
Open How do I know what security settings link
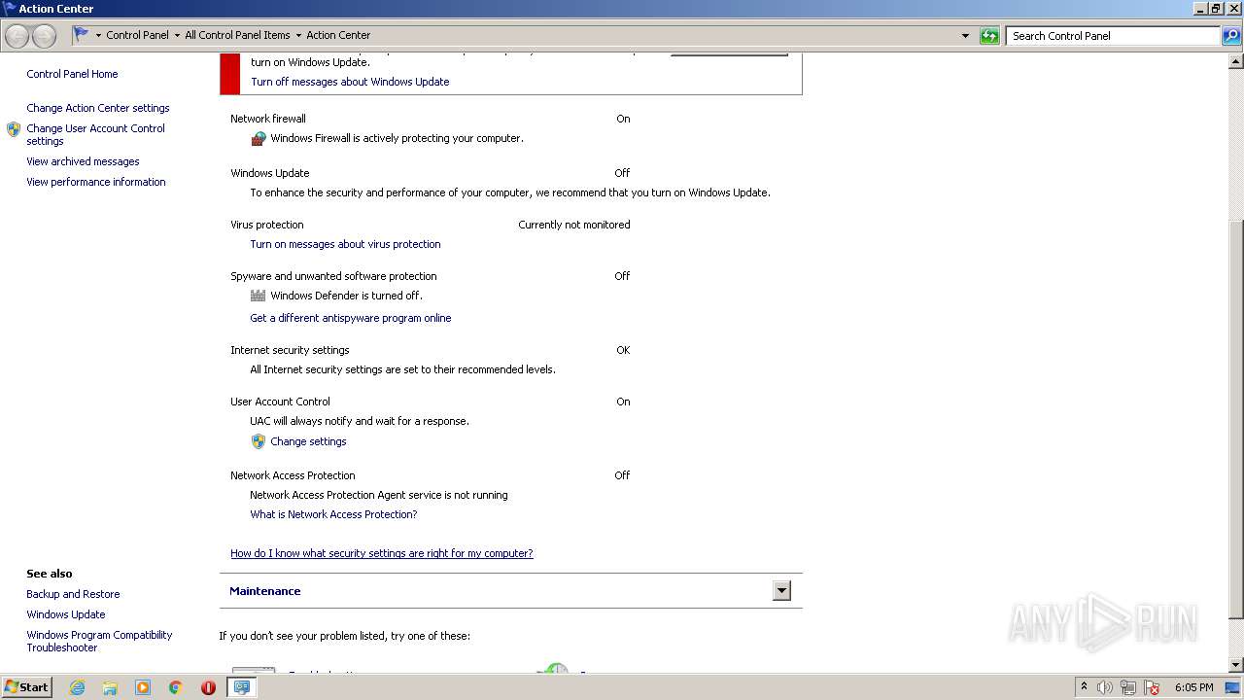382,553
